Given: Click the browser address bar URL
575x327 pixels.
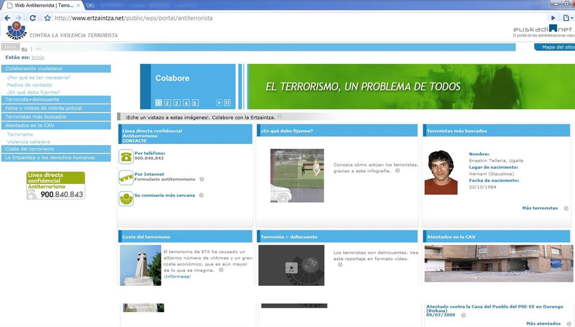Looking at the screenshot, I should pyautogui.click(x=134, y=18).
